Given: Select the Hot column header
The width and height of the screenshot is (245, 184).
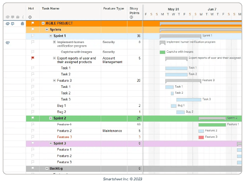Looking at the screenshot, I should point(31,9).
